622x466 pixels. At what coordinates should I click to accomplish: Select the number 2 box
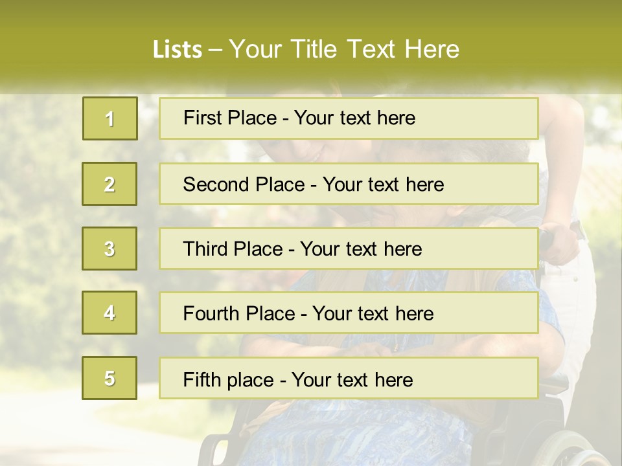pyautogui.click(x=109, y=184)
